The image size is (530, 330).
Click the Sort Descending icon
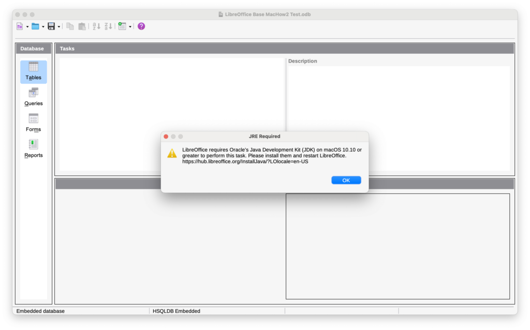coord(108,26)
